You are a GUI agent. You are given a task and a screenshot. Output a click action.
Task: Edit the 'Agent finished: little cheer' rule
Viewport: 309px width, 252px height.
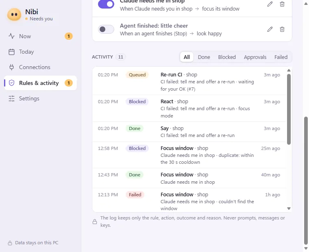(270, 29)
